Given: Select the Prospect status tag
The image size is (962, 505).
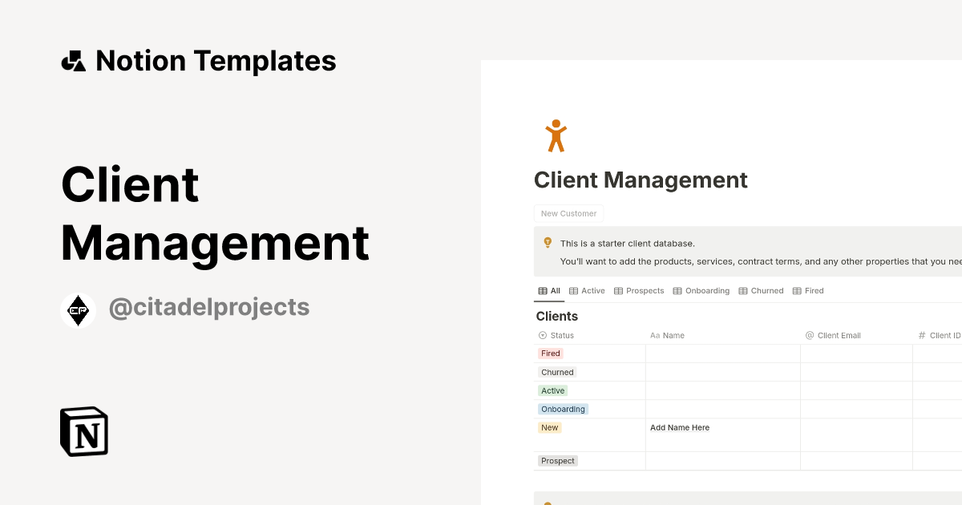Looking at the screenshot, I should (557, 460).
